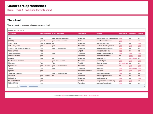Open A.M.A.B. bandcamp yes link
This screenshot has width=153, height=114.
pos(120,48)
